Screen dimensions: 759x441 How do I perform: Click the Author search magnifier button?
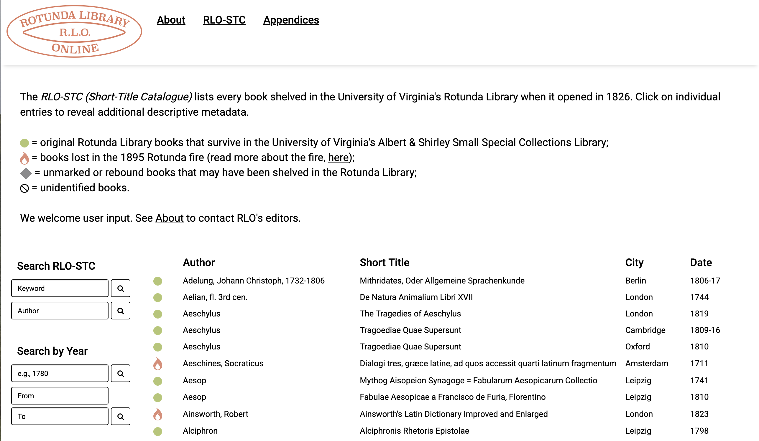pos(121,311)
